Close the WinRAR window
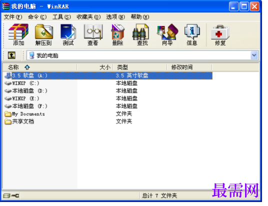Screen dimensions: 268x206 click(254, 6)
